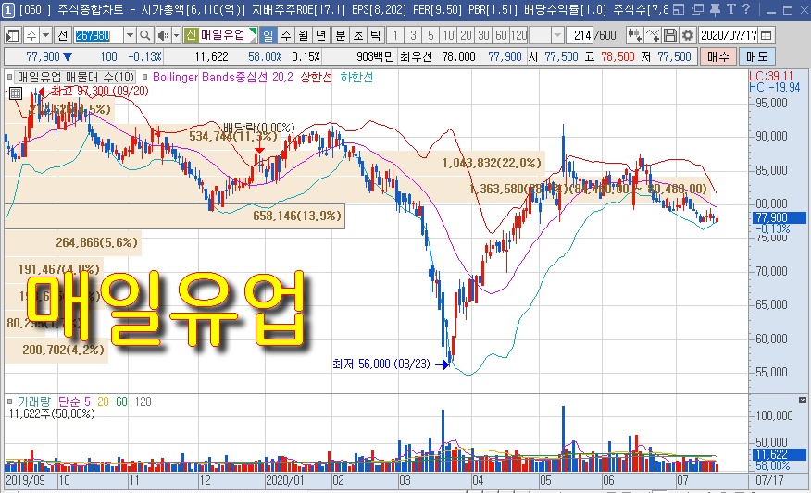Screen dimensions: 811x493
Task: Open stock search magnifier icon
Action: coord(145,36)
